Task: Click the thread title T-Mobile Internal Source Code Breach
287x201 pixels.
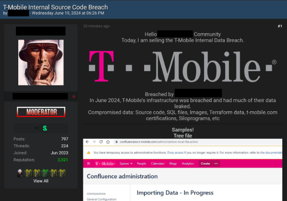Action: (x=55, y=7)
